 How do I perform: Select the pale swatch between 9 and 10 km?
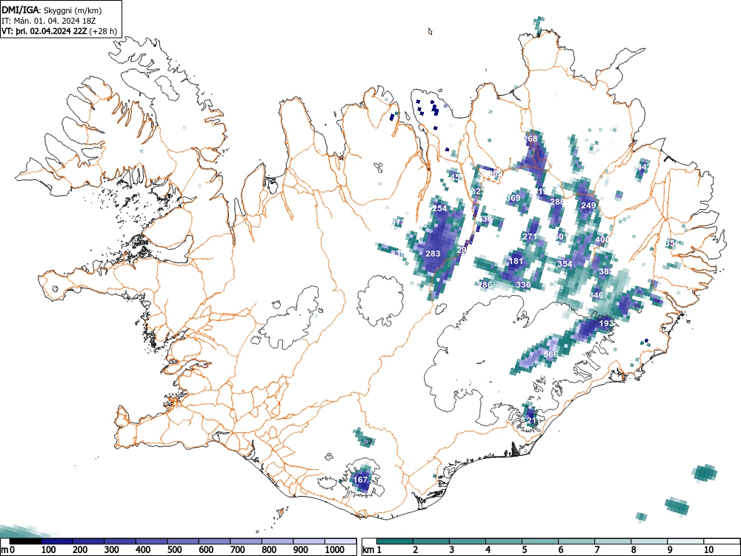click(x=685, y=541)
